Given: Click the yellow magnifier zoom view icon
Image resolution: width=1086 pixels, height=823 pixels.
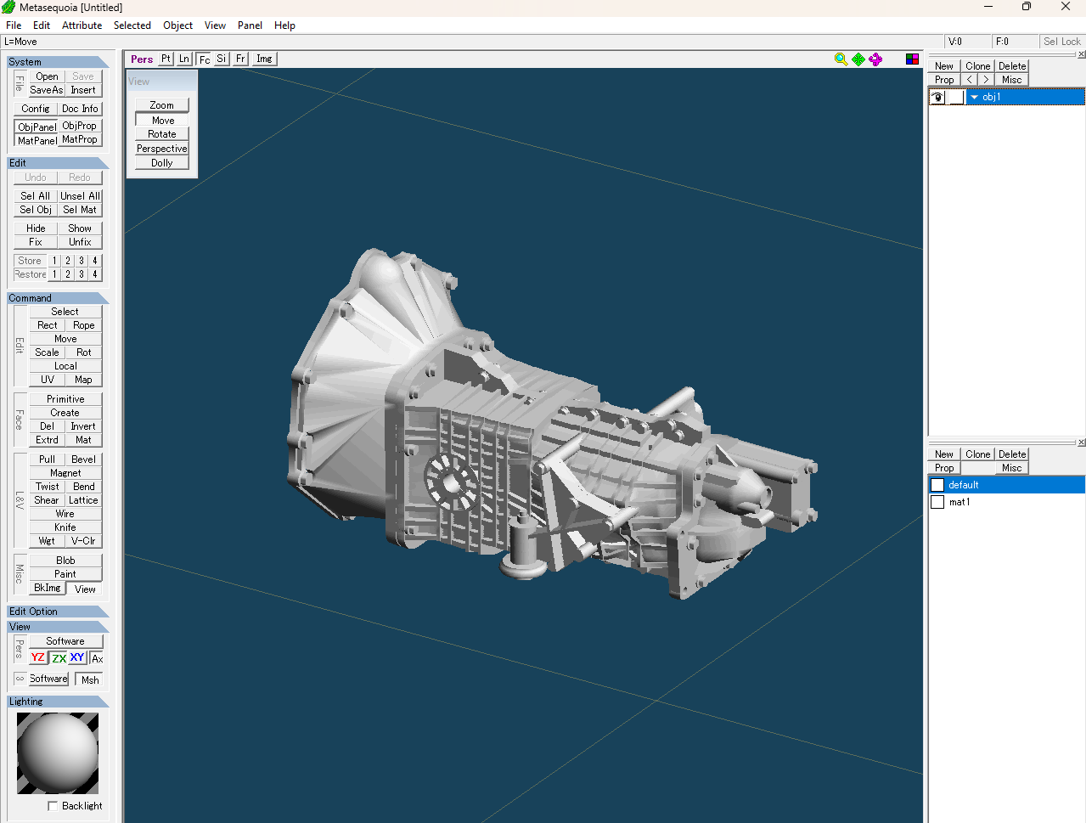Looking at the screenshot, I should point(841,59).
